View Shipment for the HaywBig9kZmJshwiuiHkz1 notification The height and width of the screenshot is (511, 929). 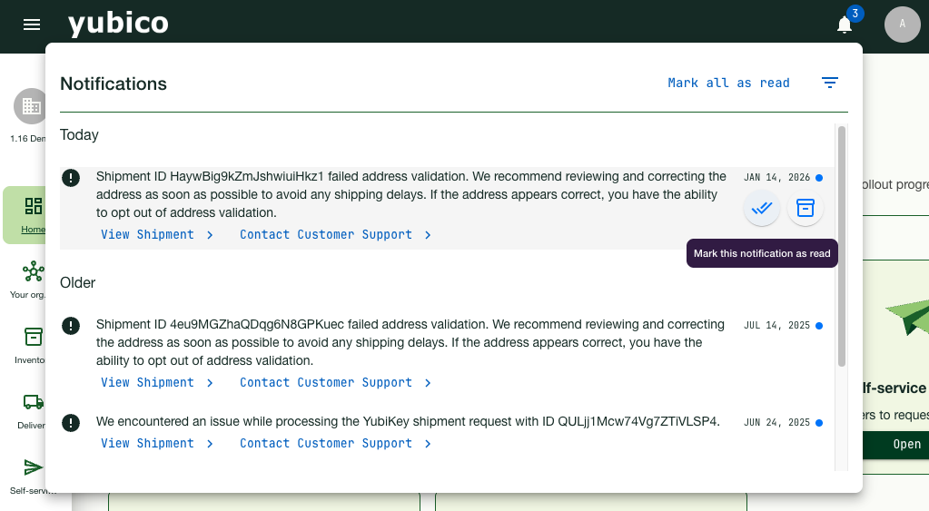point(156,234)
